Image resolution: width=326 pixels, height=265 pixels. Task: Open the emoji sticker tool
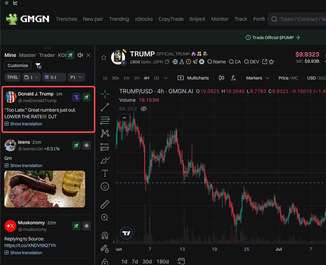pos(105,186)
